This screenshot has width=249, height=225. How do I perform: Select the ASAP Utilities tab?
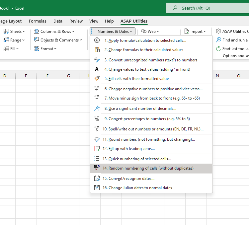(x=134, y=21)
